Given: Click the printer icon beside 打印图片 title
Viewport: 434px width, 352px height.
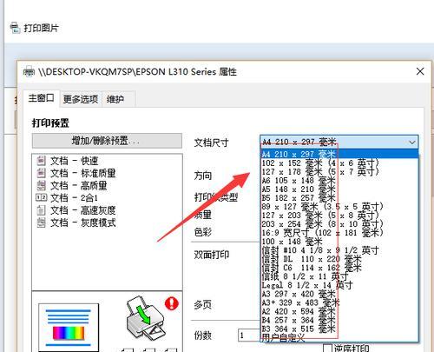Looking at the screenshot, I should click(x=15, y=28).
